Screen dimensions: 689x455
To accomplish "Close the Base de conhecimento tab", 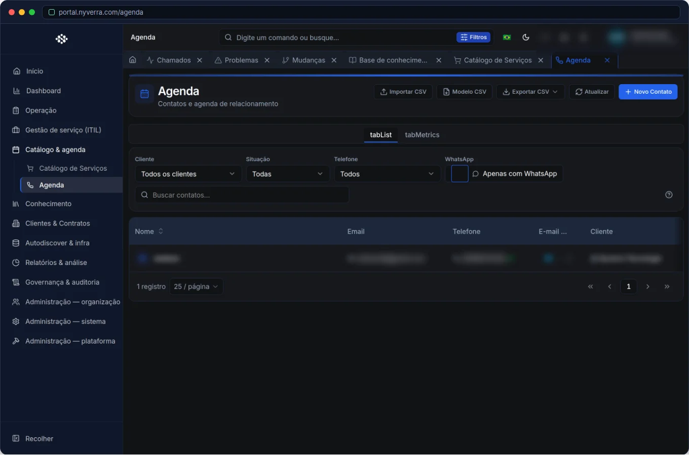I will pyautogui.click(x=439, y=60).
